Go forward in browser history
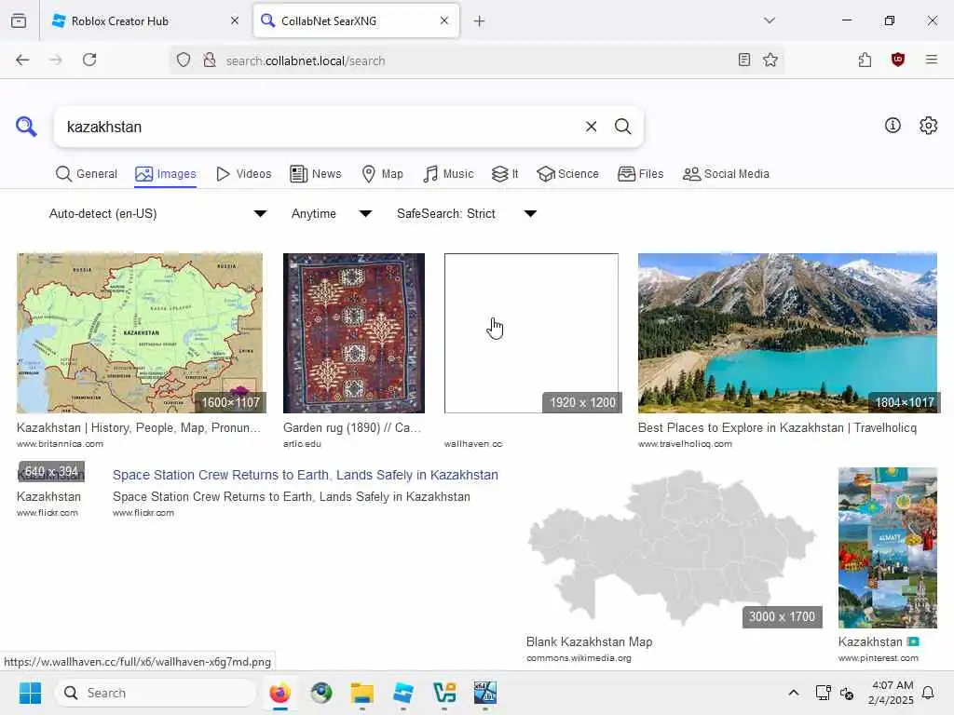This screenshot has height=715, width=954. coord(56,60)
